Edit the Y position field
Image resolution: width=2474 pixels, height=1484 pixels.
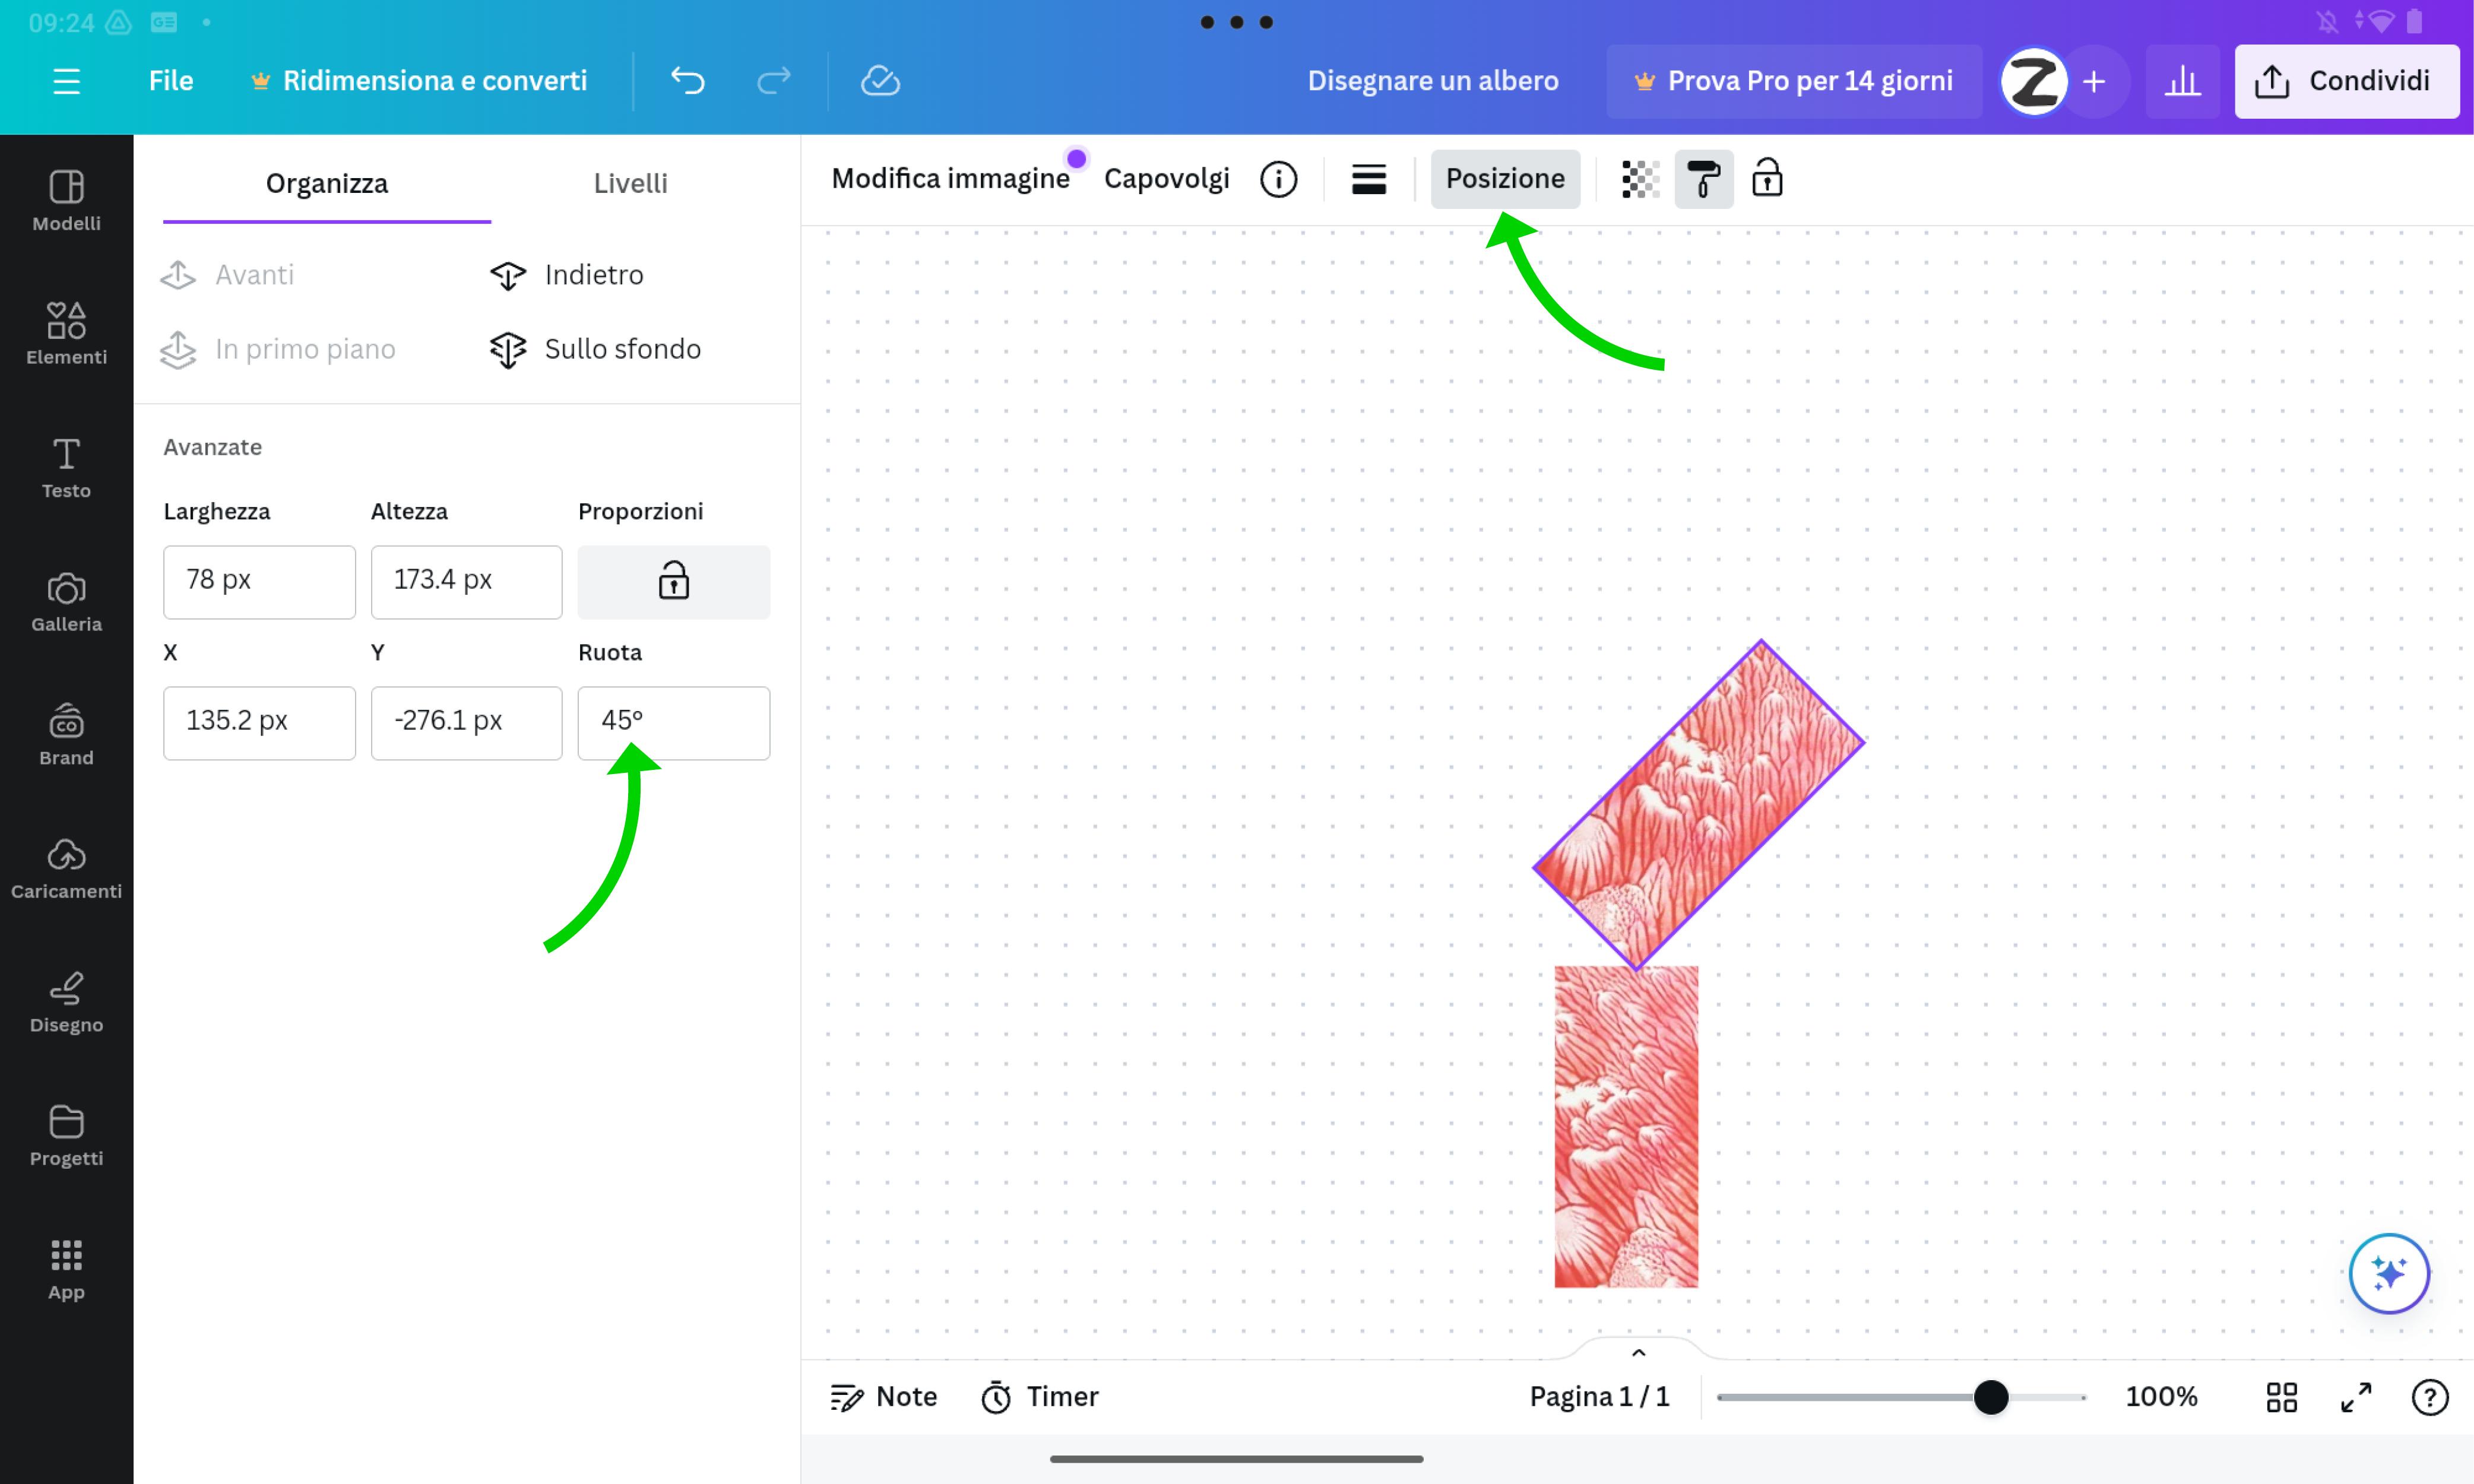coord(466,722)
